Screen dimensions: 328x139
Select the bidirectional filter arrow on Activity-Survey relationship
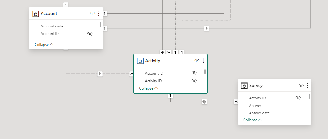(204, 102)
